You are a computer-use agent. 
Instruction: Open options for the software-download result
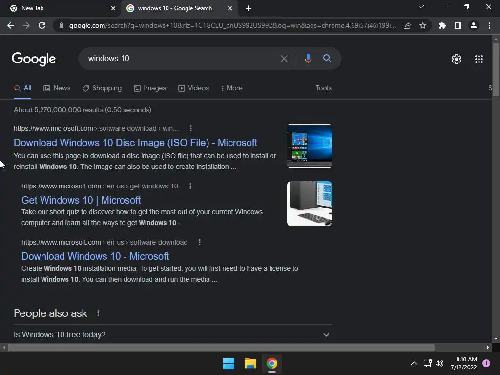coord(200,242)
